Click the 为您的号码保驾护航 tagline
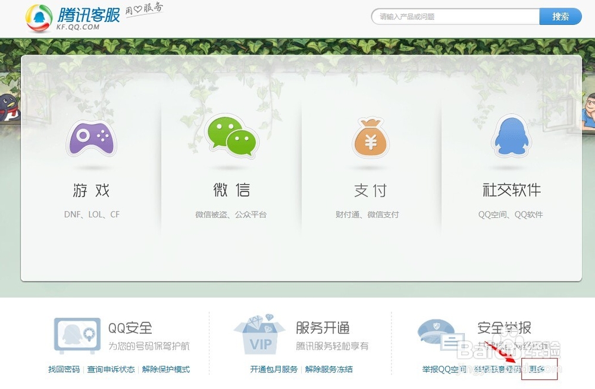Viewport: 595px width, 389px height. click(x=149, y=346)
